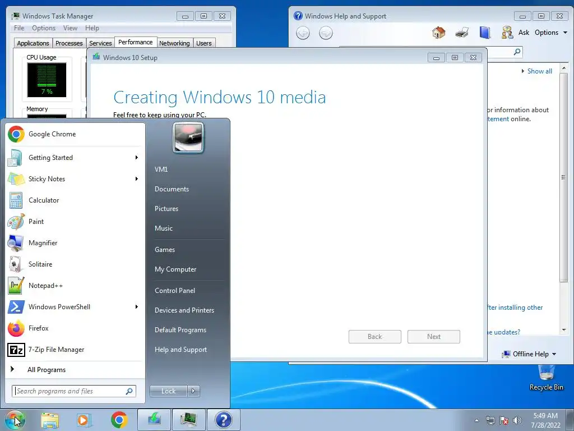The image size is (574, 431).
Task: Switch to Windows 10 Setup taskbar button
Action: tap(154, 420)
